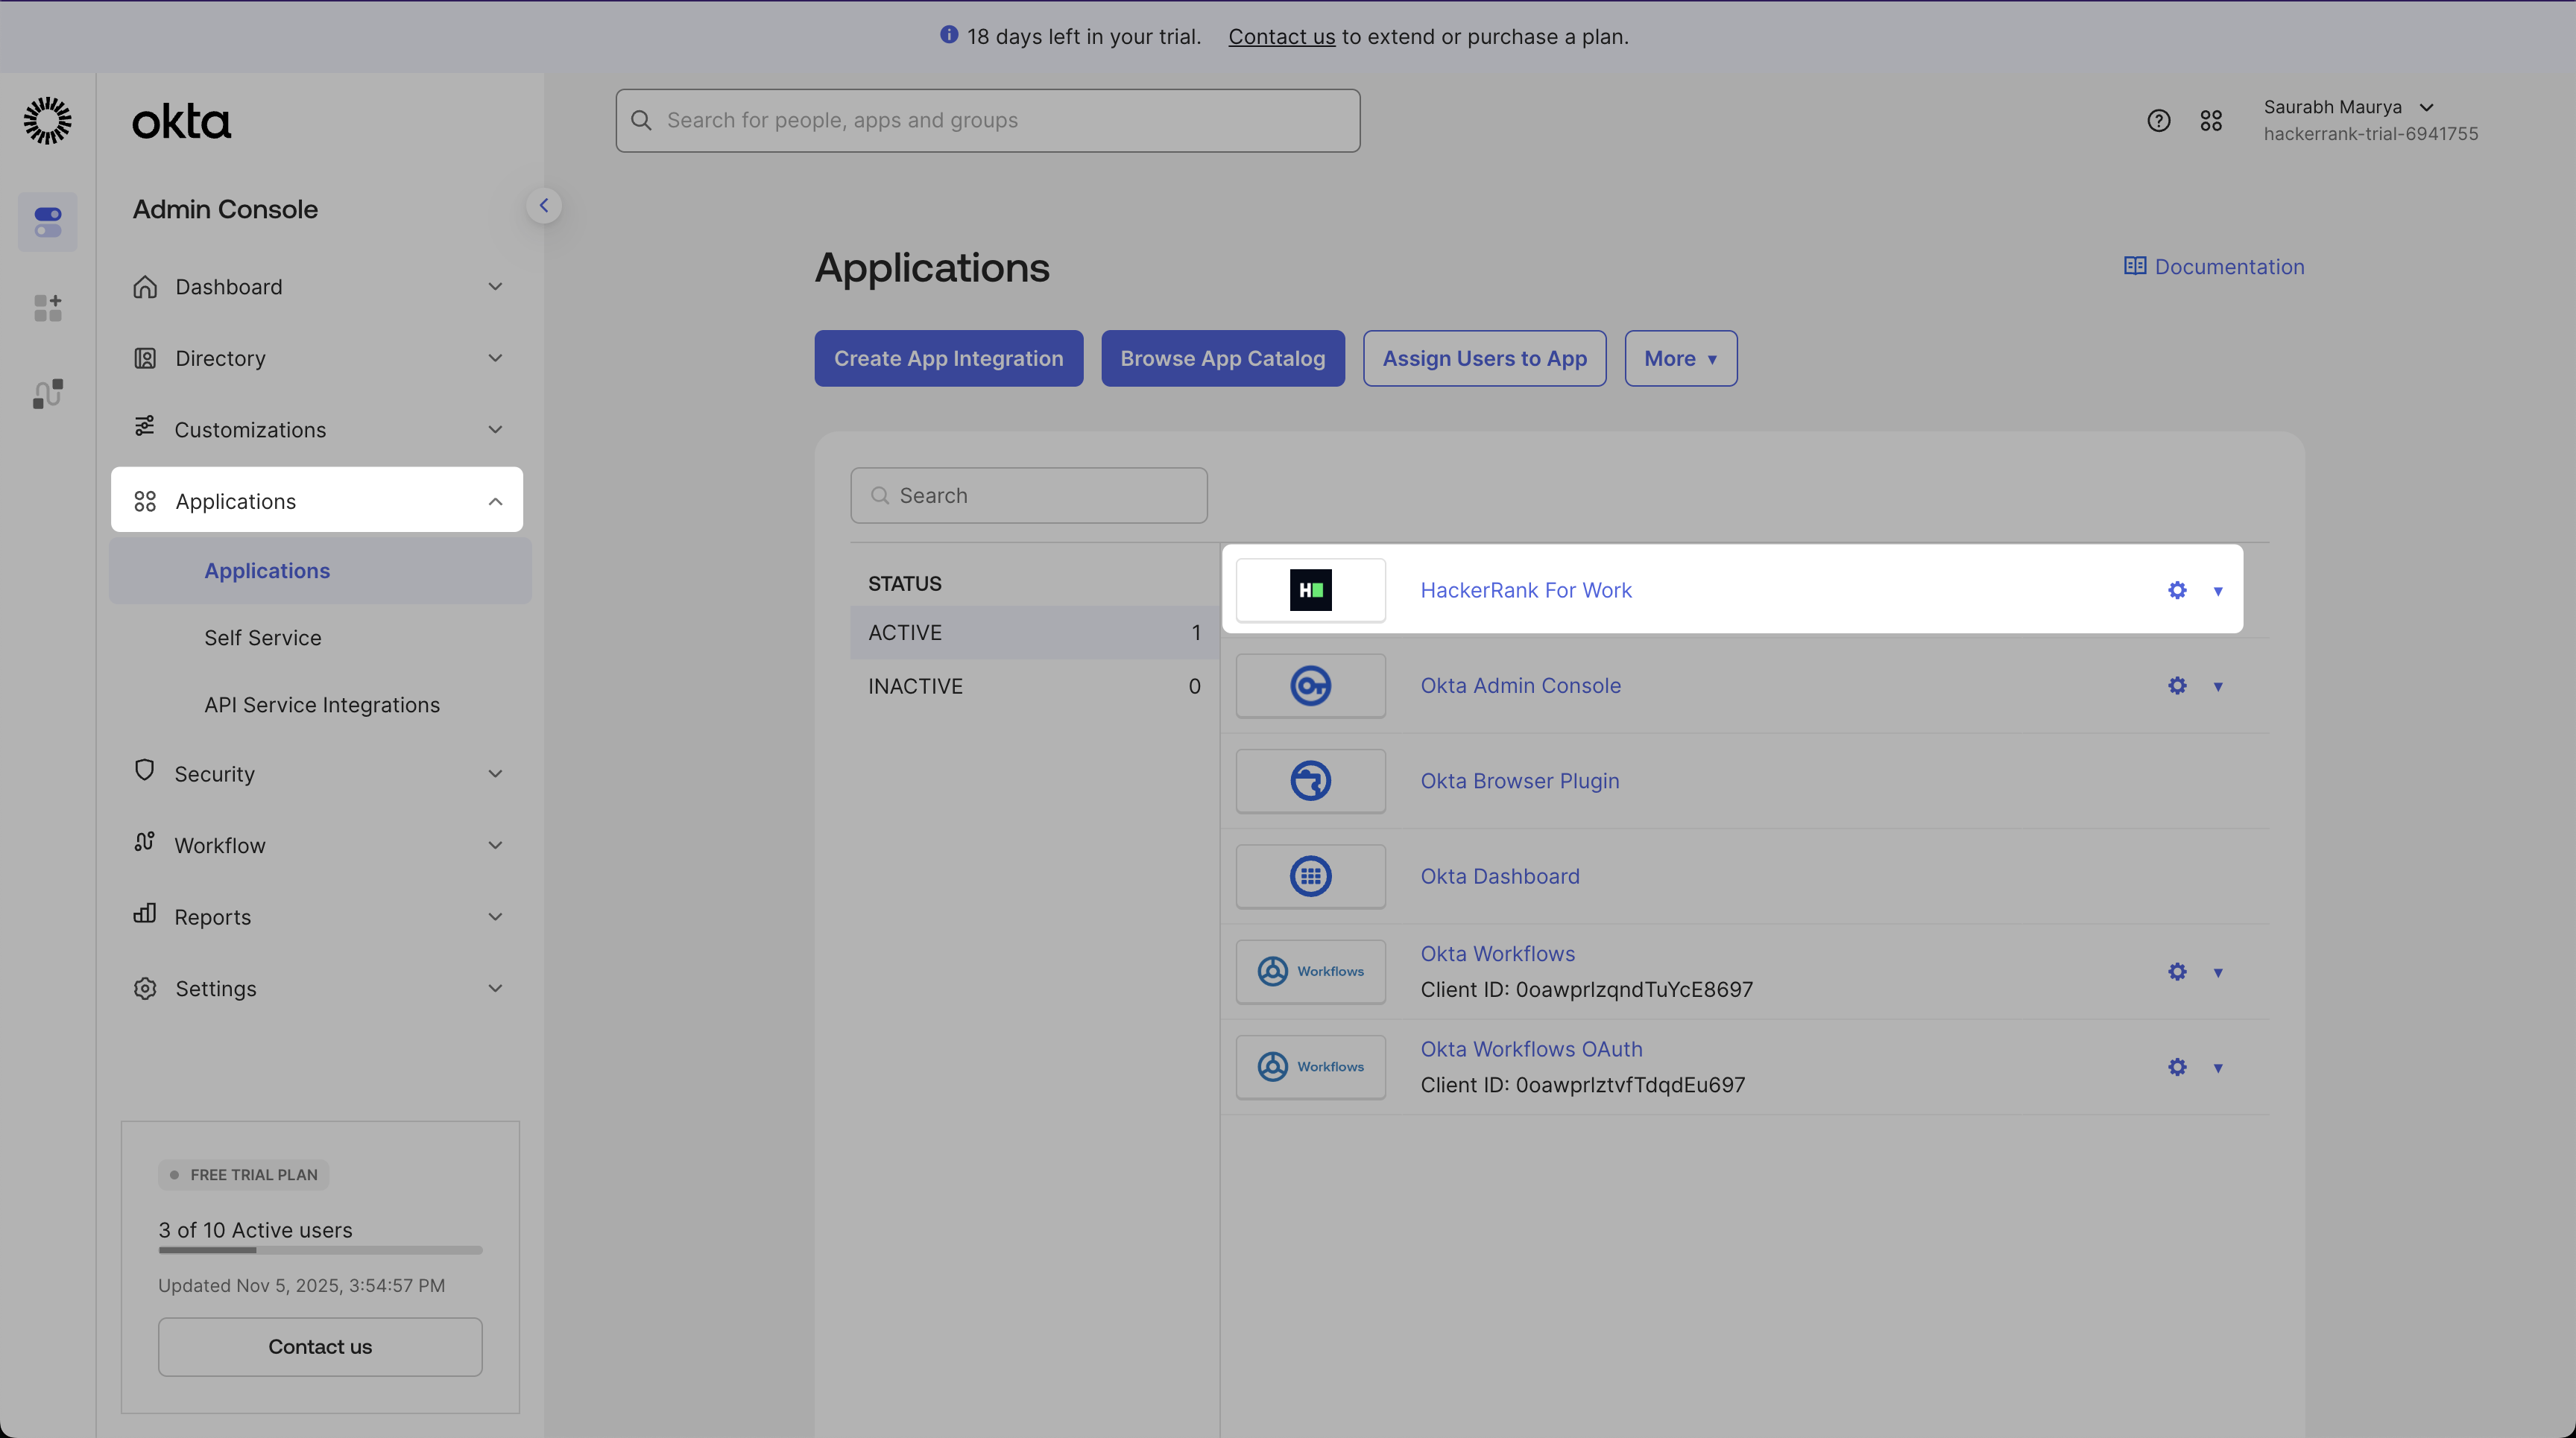This screenshot has height=1438, width=2576.
Task: Open Self Service in the sidebar
Action: [262, 638]
